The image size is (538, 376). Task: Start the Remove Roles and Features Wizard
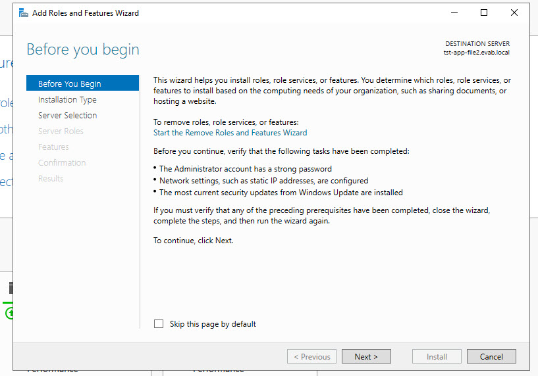click(230, 132)
